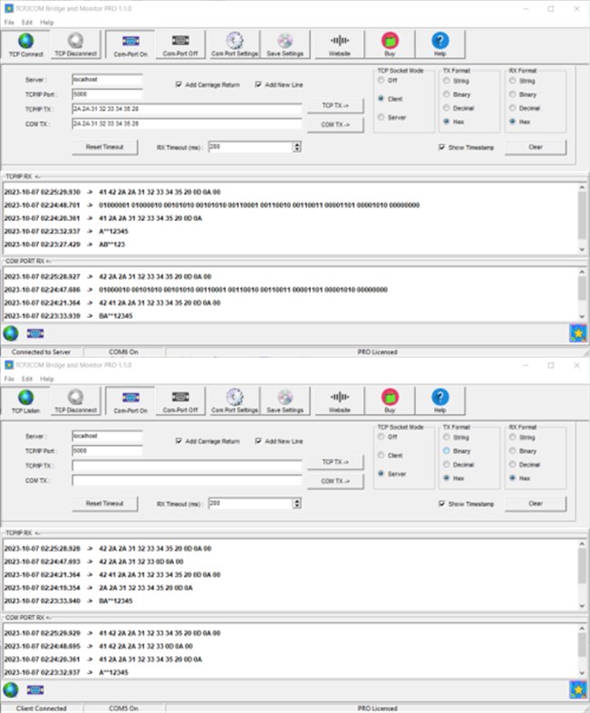Open Help menu in bottom window
Viewport: 590px width, 713px height.
(47, 379)
